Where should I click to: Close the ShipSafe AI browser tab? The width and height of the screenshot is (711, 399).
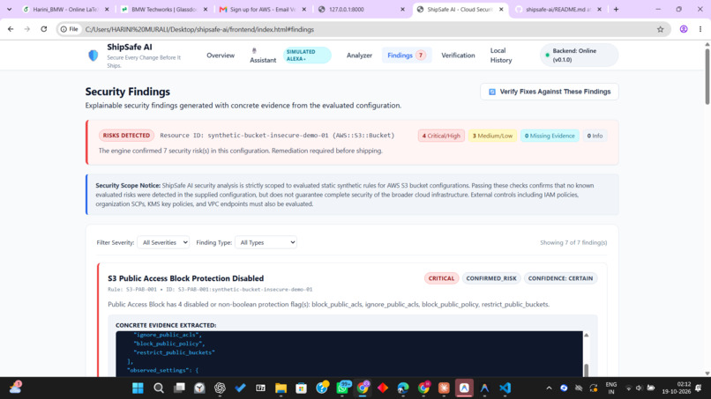(501, 9)
